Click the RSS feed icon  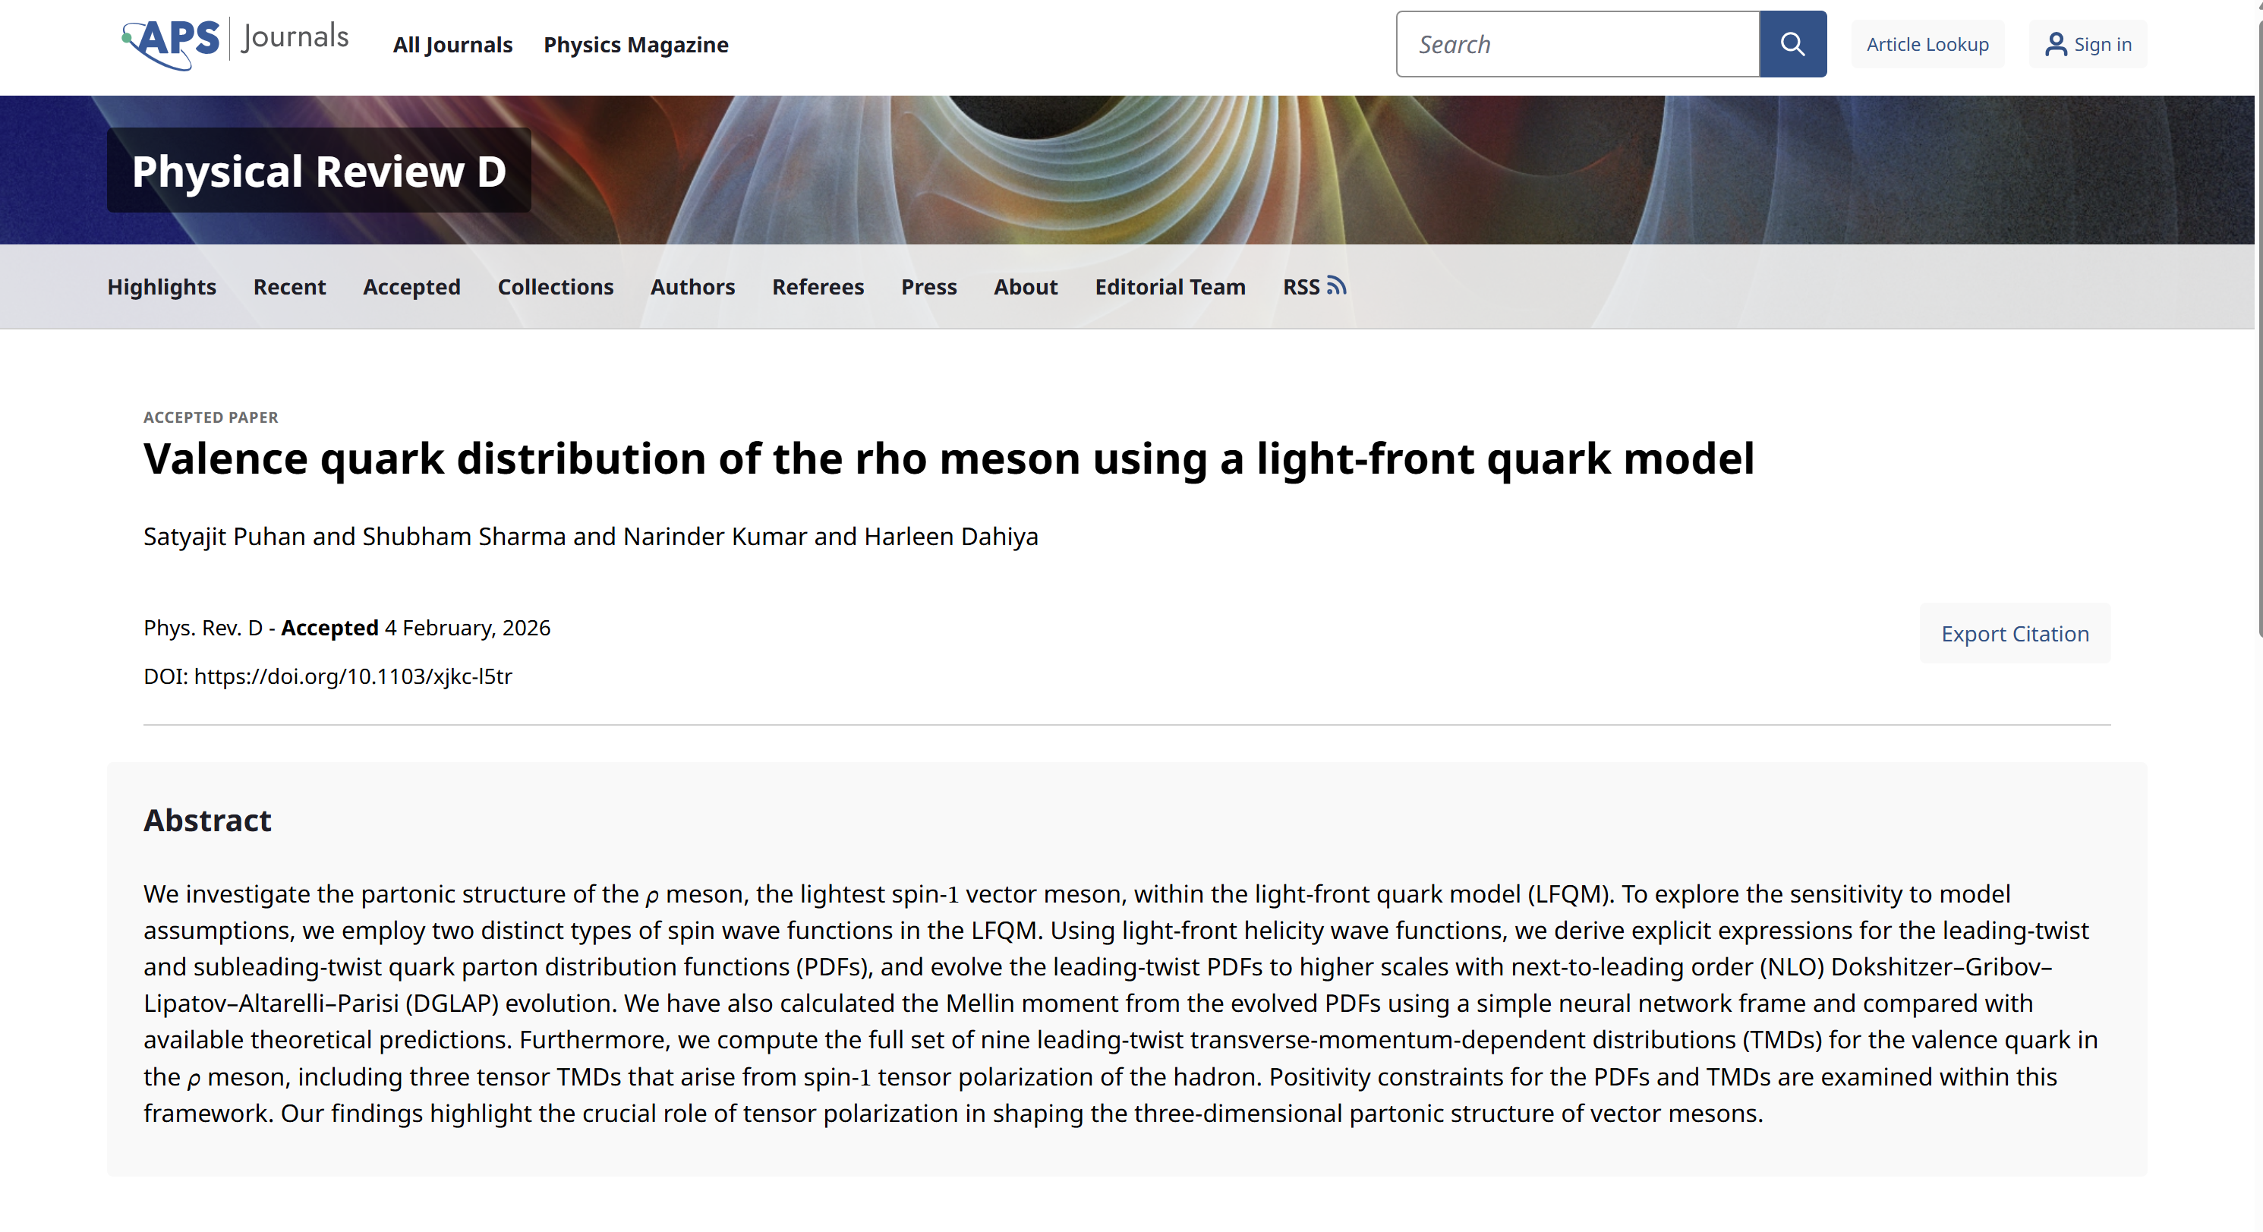pyautogui.click(x=1336, y=285)
